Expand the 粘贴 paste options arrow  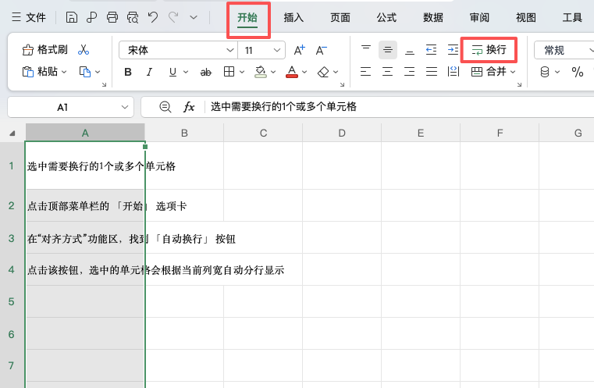point(64,72)
